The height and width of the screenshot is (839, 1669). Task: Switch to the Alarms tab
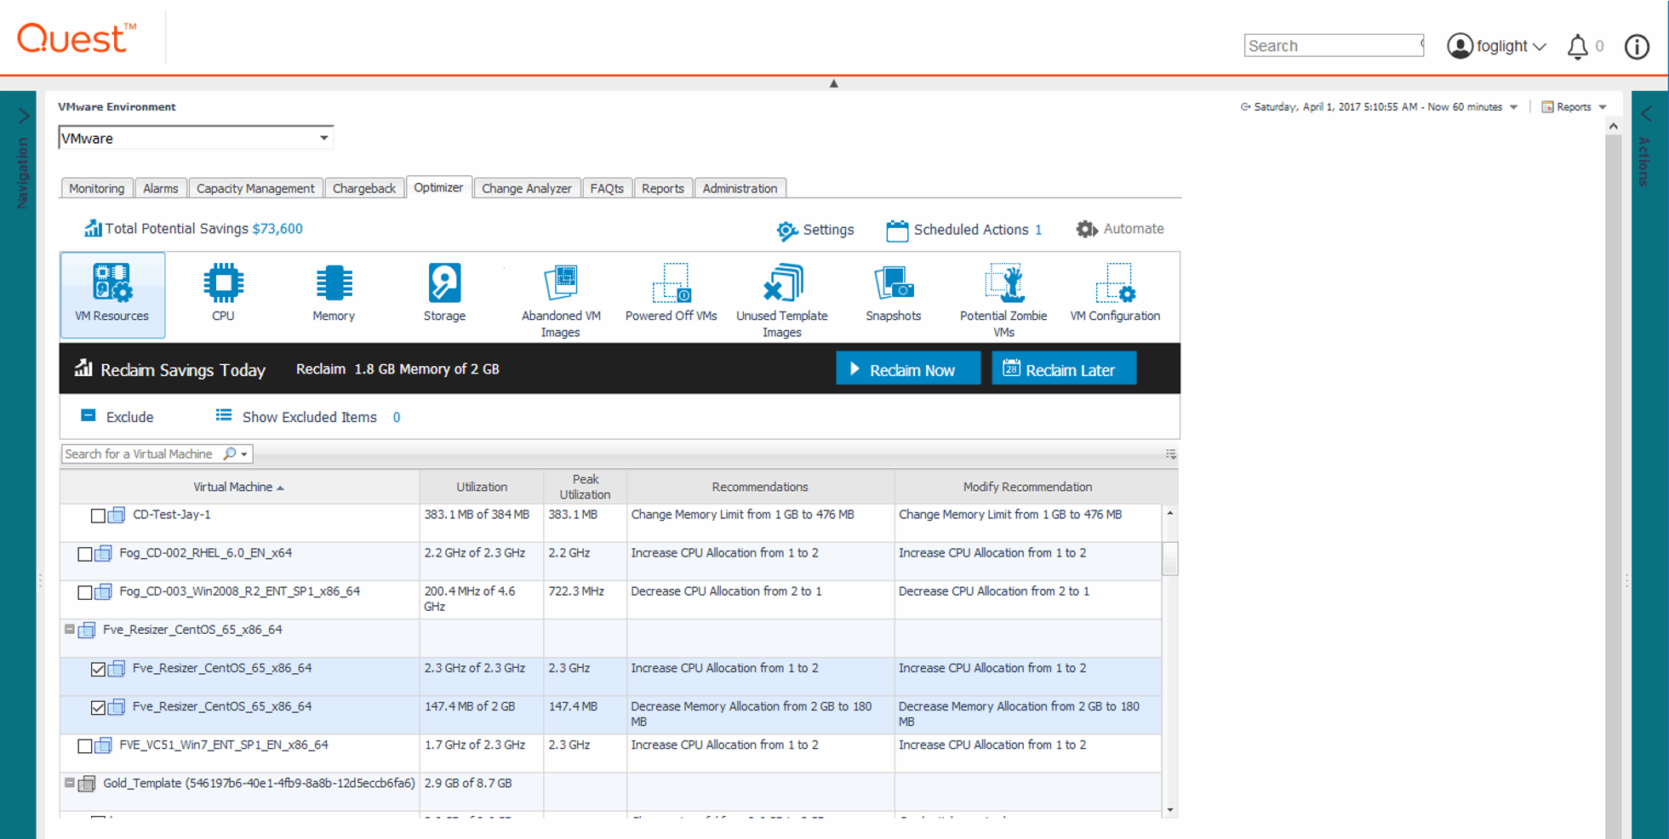tap(161, 188)
